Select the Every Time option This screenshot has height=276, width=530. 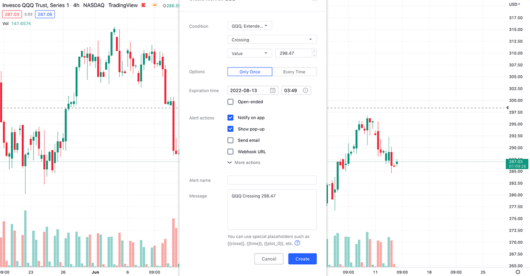(294, 71)
